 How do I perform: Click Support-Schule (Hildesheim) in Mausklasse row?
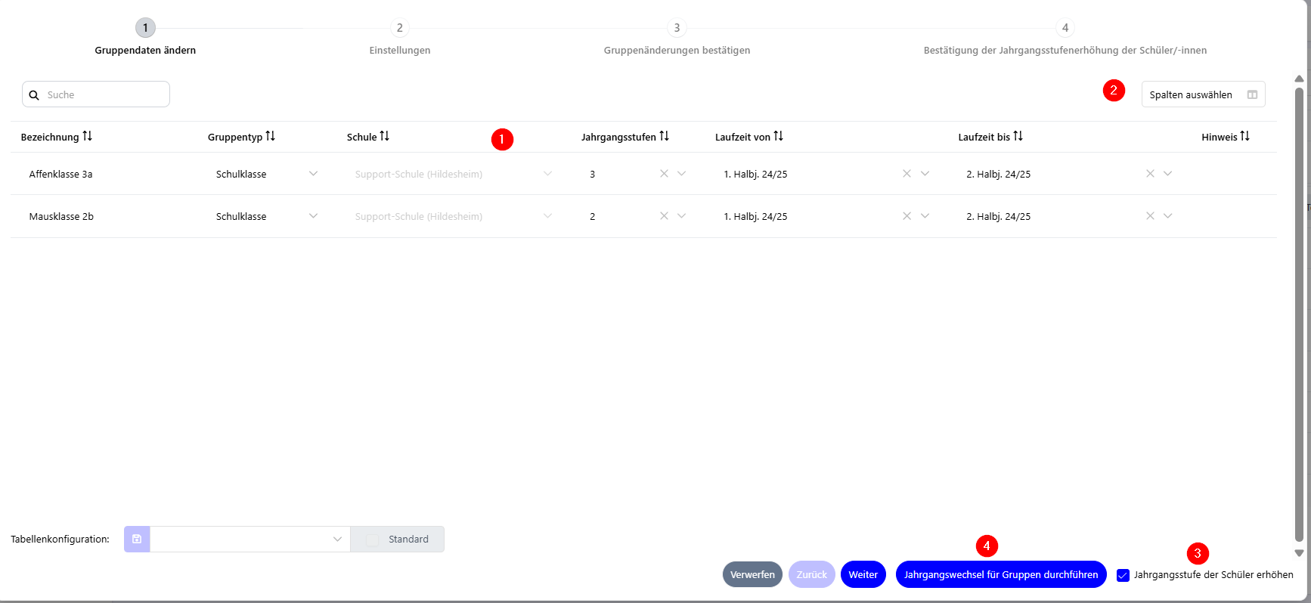click(x=419, y=216)
